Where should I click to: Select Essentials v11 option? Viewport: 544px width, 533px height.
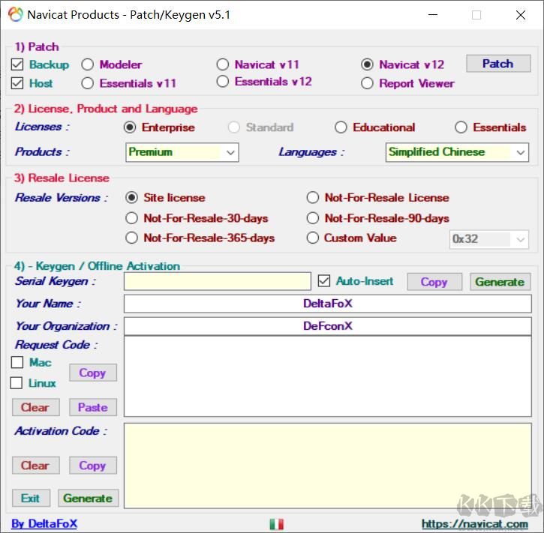pyautogui.click(x=88, y=83)
